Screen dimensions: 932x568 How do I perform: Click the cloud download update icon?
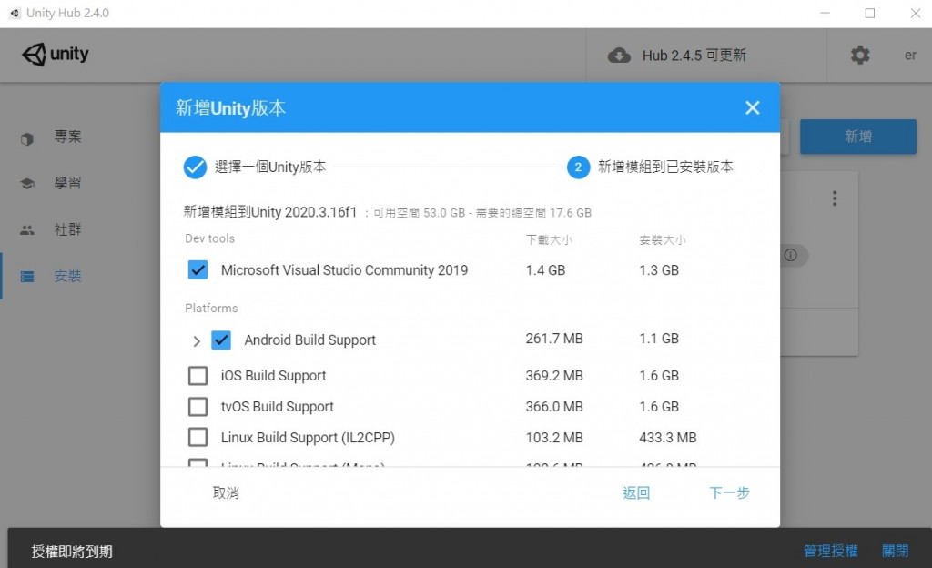click(619, 56)
